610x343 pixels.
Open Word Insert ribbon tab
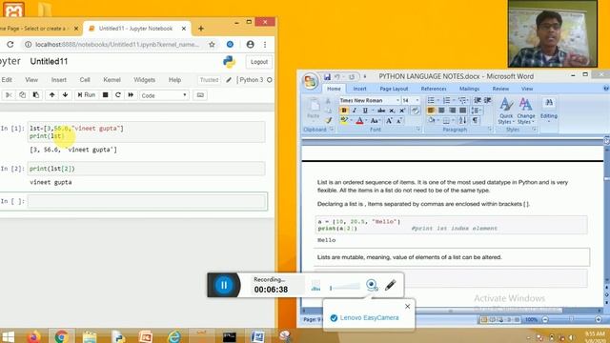(x=359, y=89)
